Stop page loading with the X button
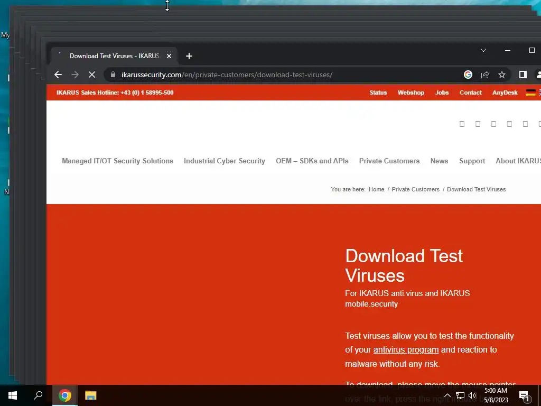541x406 pixels. click(x=92, y=75)
